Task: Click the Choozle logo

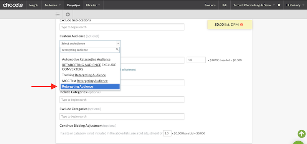Action: click(13, 5)
